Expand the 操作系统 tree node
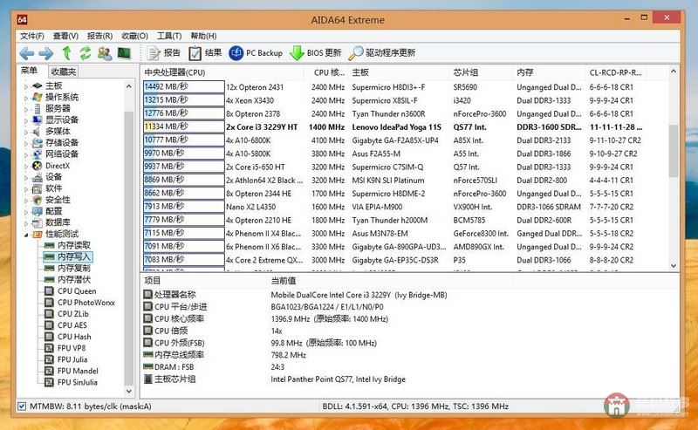 coord(26,98)
